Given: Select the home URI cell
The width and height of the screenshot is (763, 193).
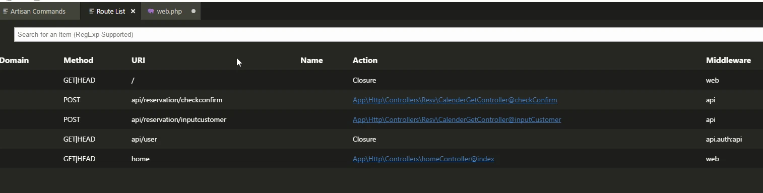Looking at the screenshot, I should (x=141, y=159).
